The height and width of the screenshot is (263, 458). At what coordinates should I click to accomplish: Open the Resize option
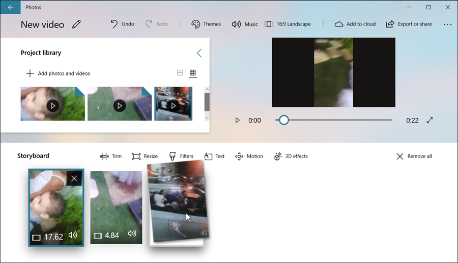145,156
